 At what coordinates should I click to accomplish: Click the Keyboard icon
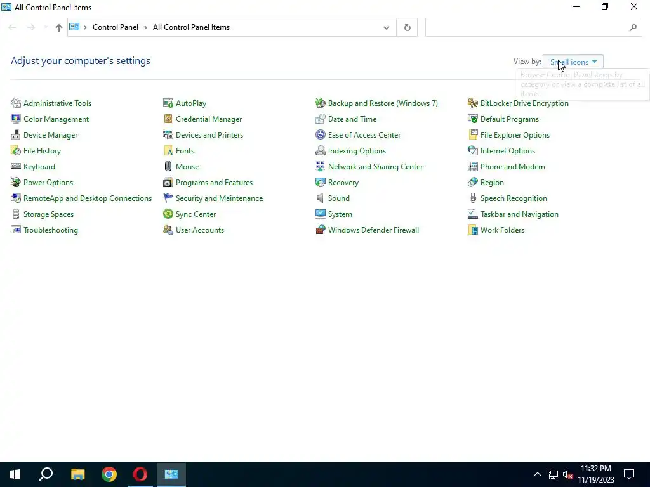pyautogui.click(x=16, y=167)
